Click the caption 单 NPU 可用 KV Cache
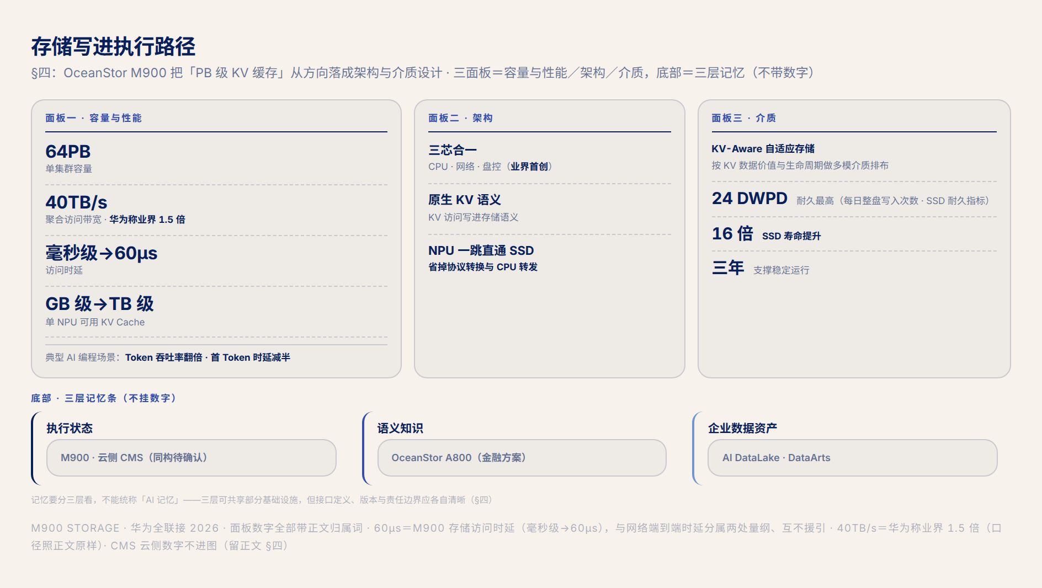Screen dimensions: 1042x588 tap(95, 322)
